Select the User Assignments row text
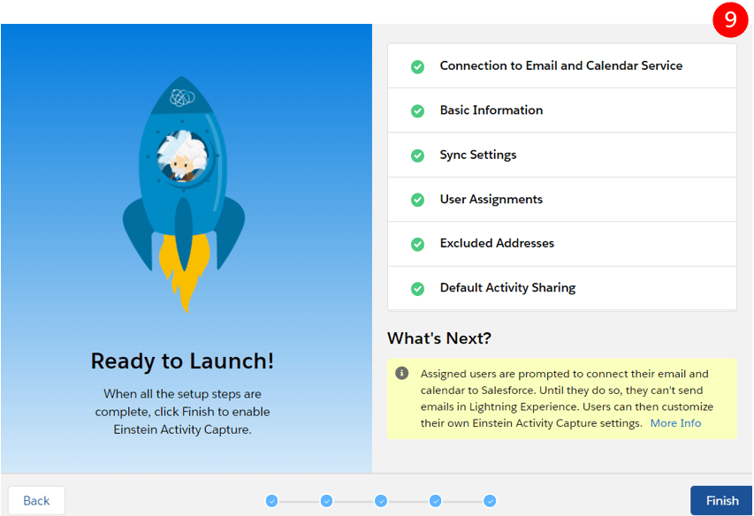Screen dimensions: 754x516 [491, 199]
